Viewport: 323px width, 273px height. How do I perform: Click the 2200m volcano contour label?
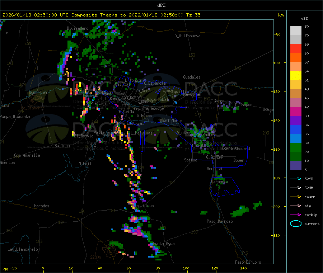[95, 257]
